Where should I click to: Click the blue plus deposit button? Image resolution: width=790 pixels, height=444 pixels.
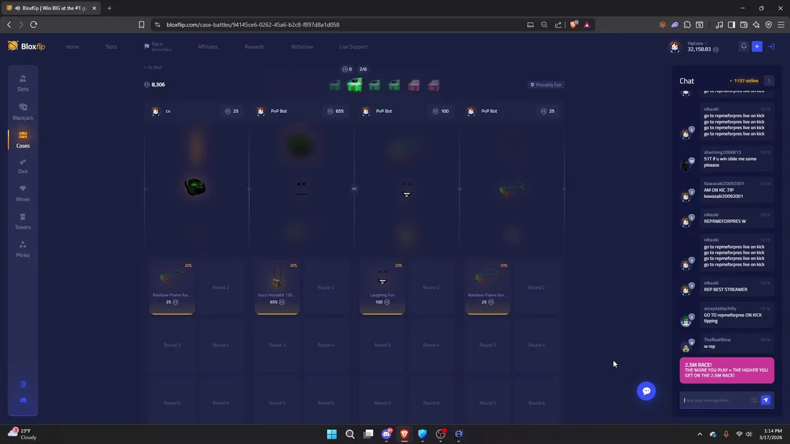click(x=757, y=46)
